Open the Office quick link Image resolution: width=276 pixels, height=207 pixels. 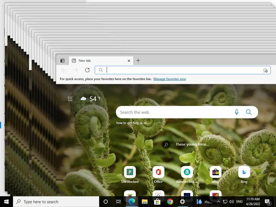(158, 175)
